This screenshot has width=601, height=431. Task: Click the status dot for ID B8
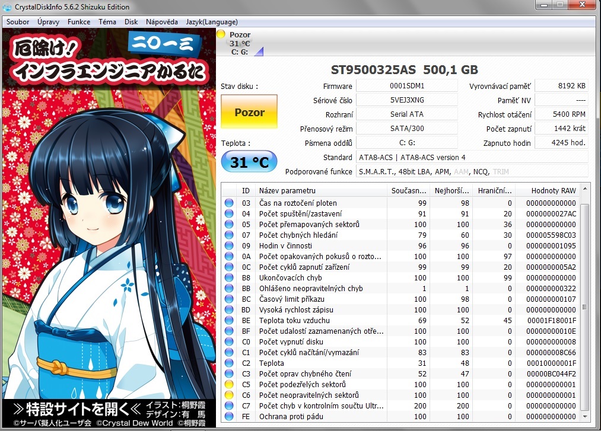pyautogui.click(x=229, y=278)
